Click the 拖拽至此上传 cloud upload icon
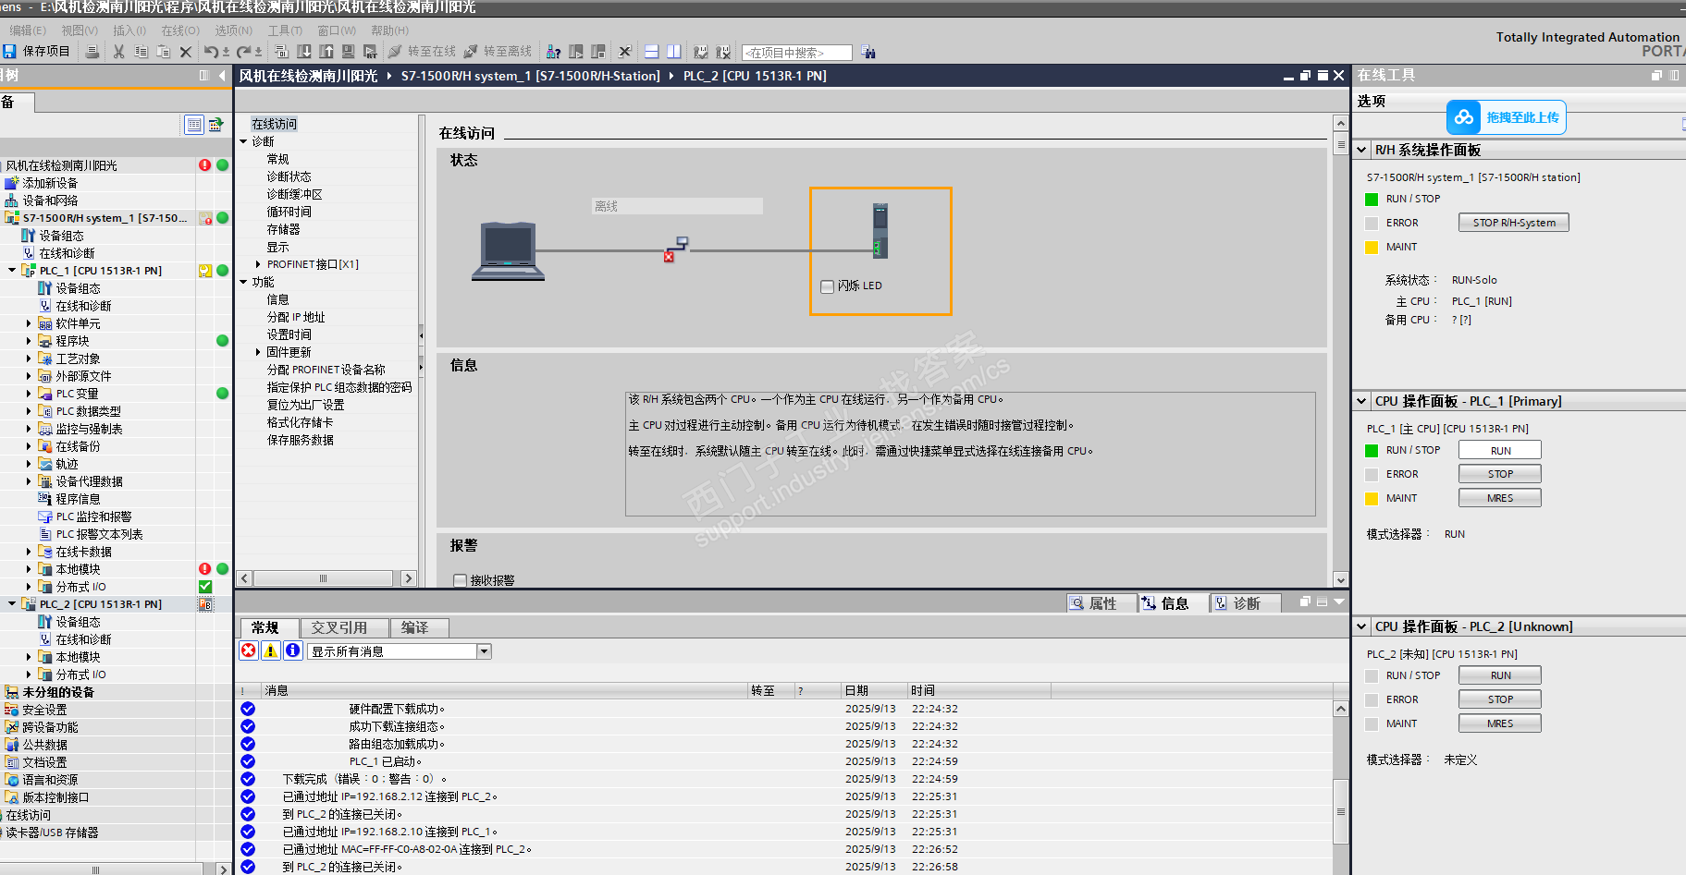Screen dimensions: 1686x875 pos(1464,117)
